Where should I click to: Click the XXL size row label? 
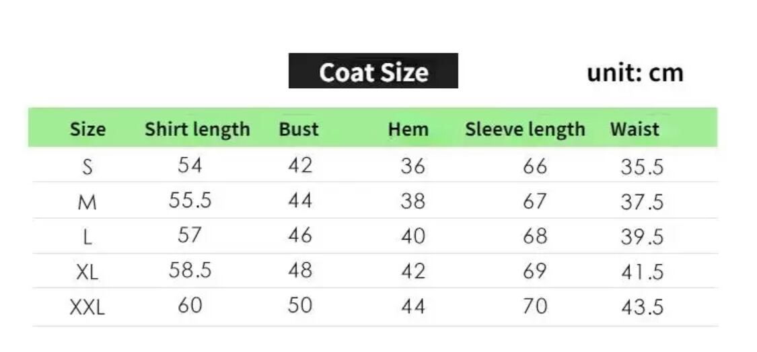87,308
